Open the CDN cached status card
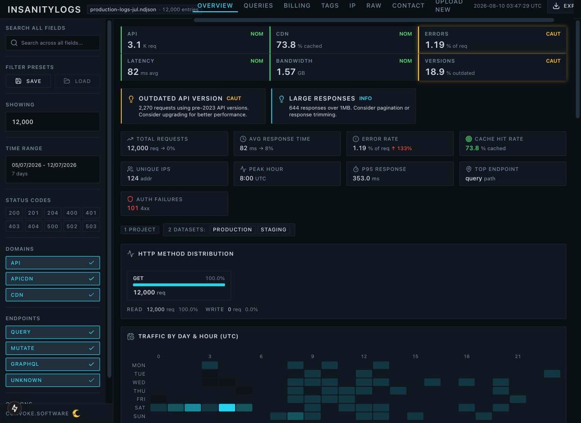Image resolution: width=581 pixels, height=423 pixels. [344, 40]
